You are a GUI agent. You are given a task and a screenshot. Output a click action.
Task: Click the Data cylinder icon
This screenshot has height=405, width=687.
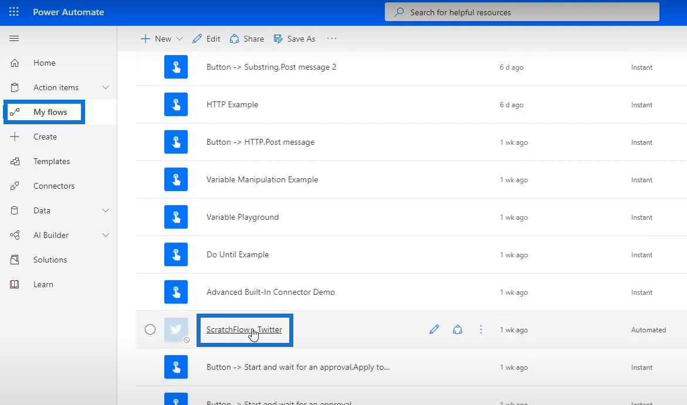pos(15,210)
